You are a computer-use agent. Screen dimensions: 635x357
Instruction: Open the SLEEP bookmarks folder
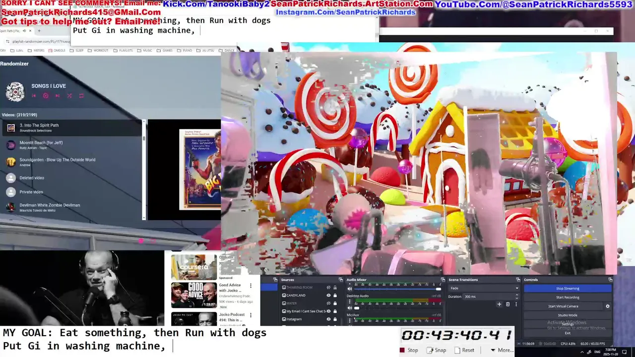pyautogui.click(x=76, y=50)
